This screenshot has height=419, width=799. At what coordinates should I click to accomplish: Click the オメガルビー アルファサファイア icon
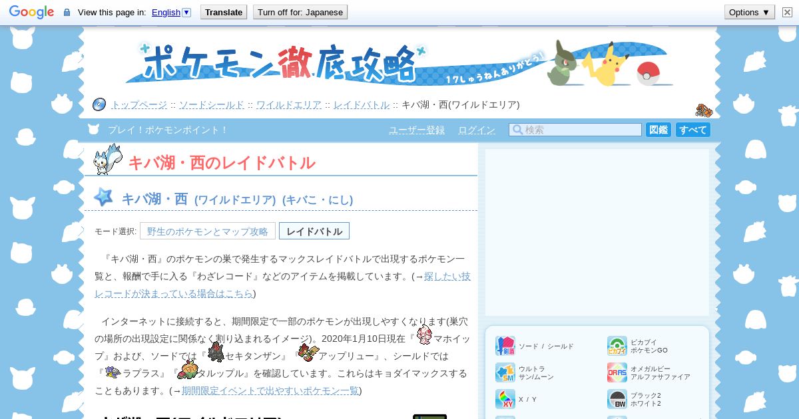click(617, 372)
